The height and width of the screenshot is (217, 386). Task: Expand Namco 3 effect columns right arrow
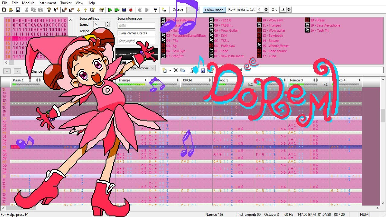click(317, 80)
